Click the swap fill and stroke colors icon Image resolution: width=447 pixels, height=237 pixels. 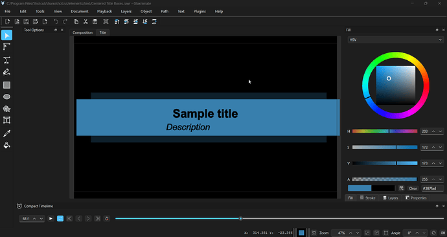pyautogui.click(x=402, y=188)
